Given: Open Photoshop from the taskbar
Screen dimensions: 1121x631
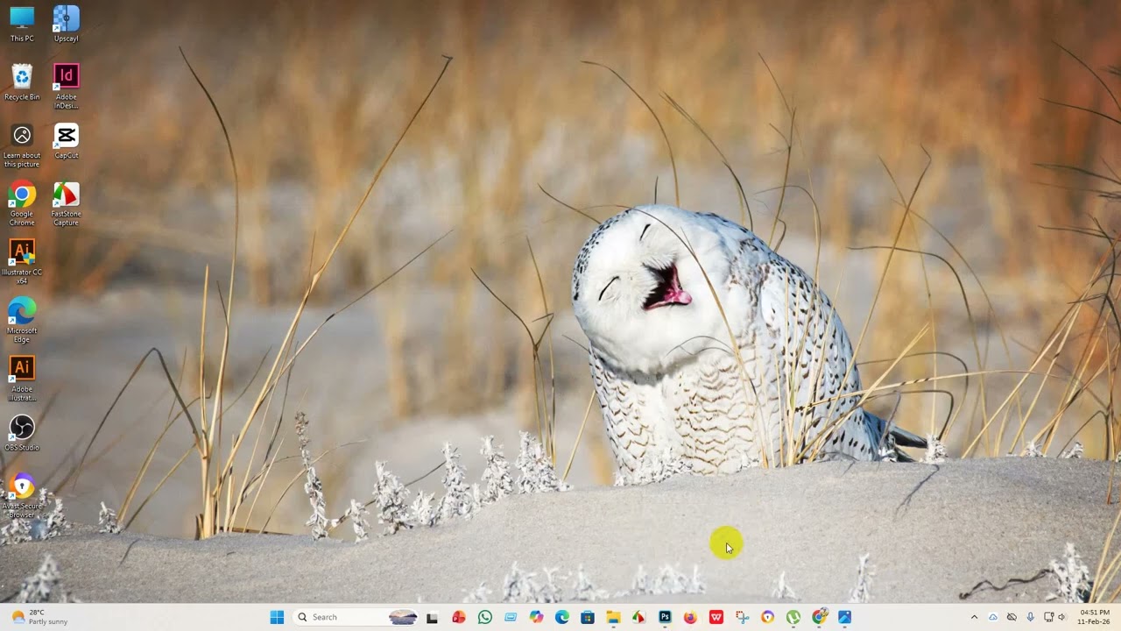Looking at the screenshot, I should (x=665, y=617).
